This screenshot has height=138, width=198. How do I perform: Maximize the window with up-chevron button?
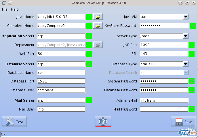tap(187, 3)
